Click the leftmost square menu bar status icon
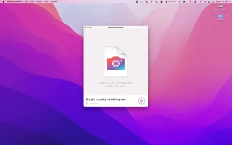The height and width of the screenshot is (145, 232). point(137,1)
